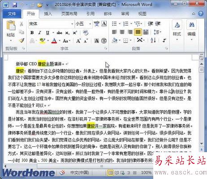
Task: Apply Subscript formatting
Action: (x=67, y=33)
